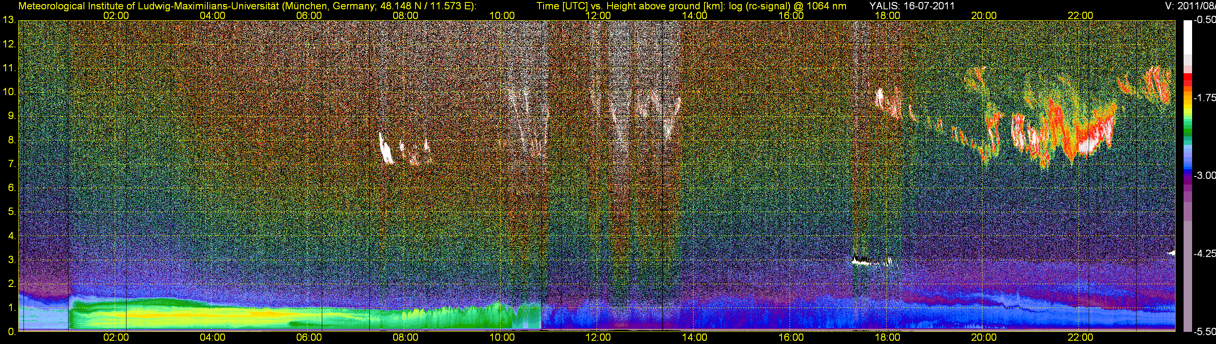Screen dimensions: 1216x344
Task: Select the '48.148 N / 11.573 E' coordinates text
Action: coord(425,6)
